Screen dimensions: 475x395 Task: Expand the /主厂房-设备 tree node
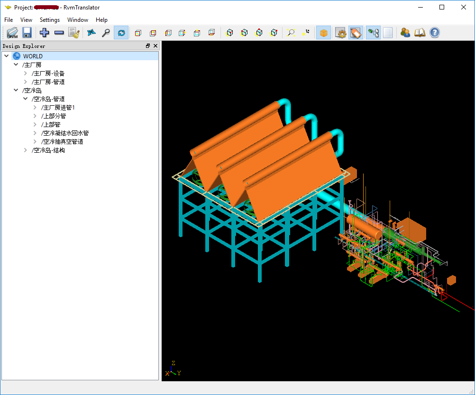coord(26,73)
